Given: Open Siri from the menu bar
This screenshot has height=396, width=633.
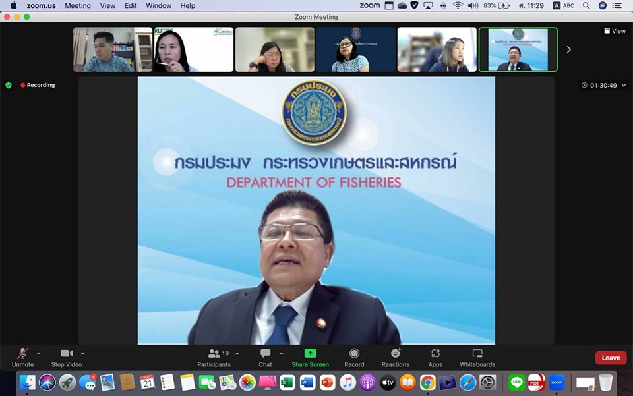Looking at the screenshot, I should [603, 6].
